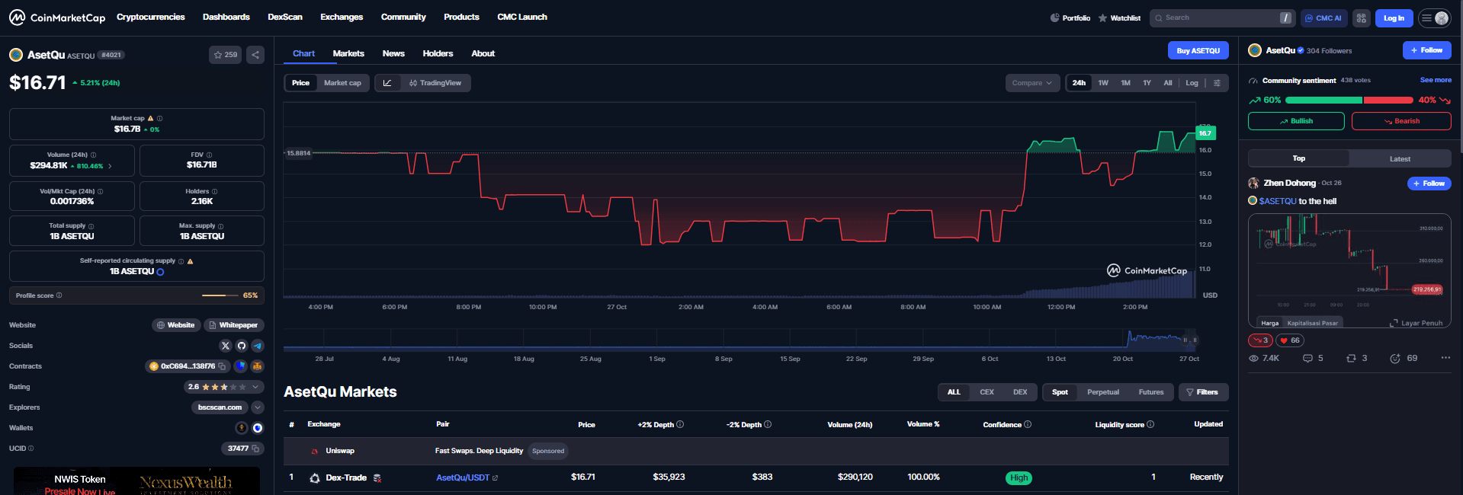The width and height of the screenshot is (1463, 495).
Task: Filter markets by CEX
Action: pyautogui.click(x=987, y=392)
